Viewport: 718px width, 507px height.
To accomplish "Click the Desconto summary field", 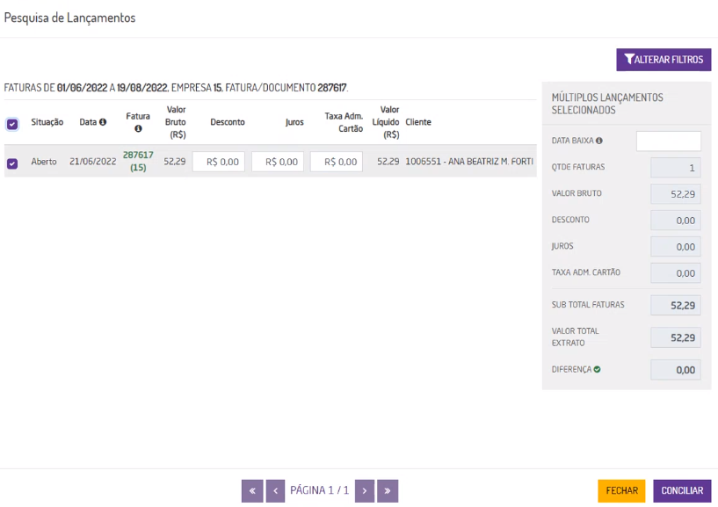I will (676, 221).
